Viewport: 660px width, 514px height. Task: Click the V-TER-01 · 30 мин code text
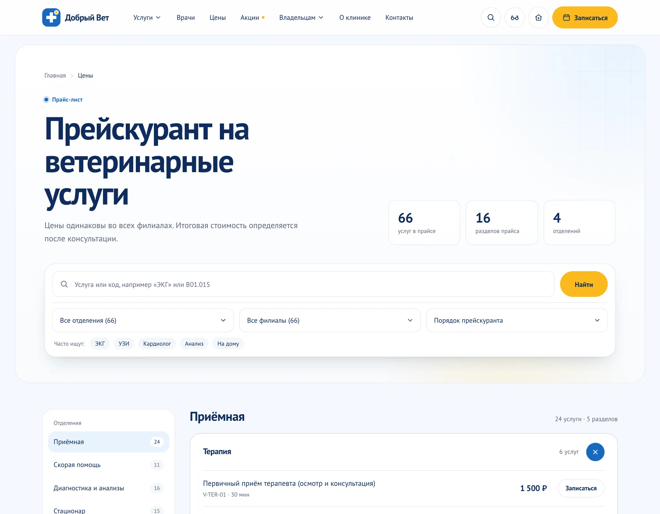point(226,495)
